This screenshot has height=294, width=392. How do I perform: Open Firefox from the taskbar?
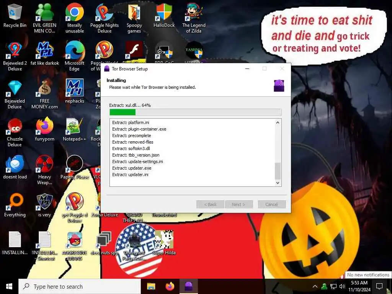point(170,286)
